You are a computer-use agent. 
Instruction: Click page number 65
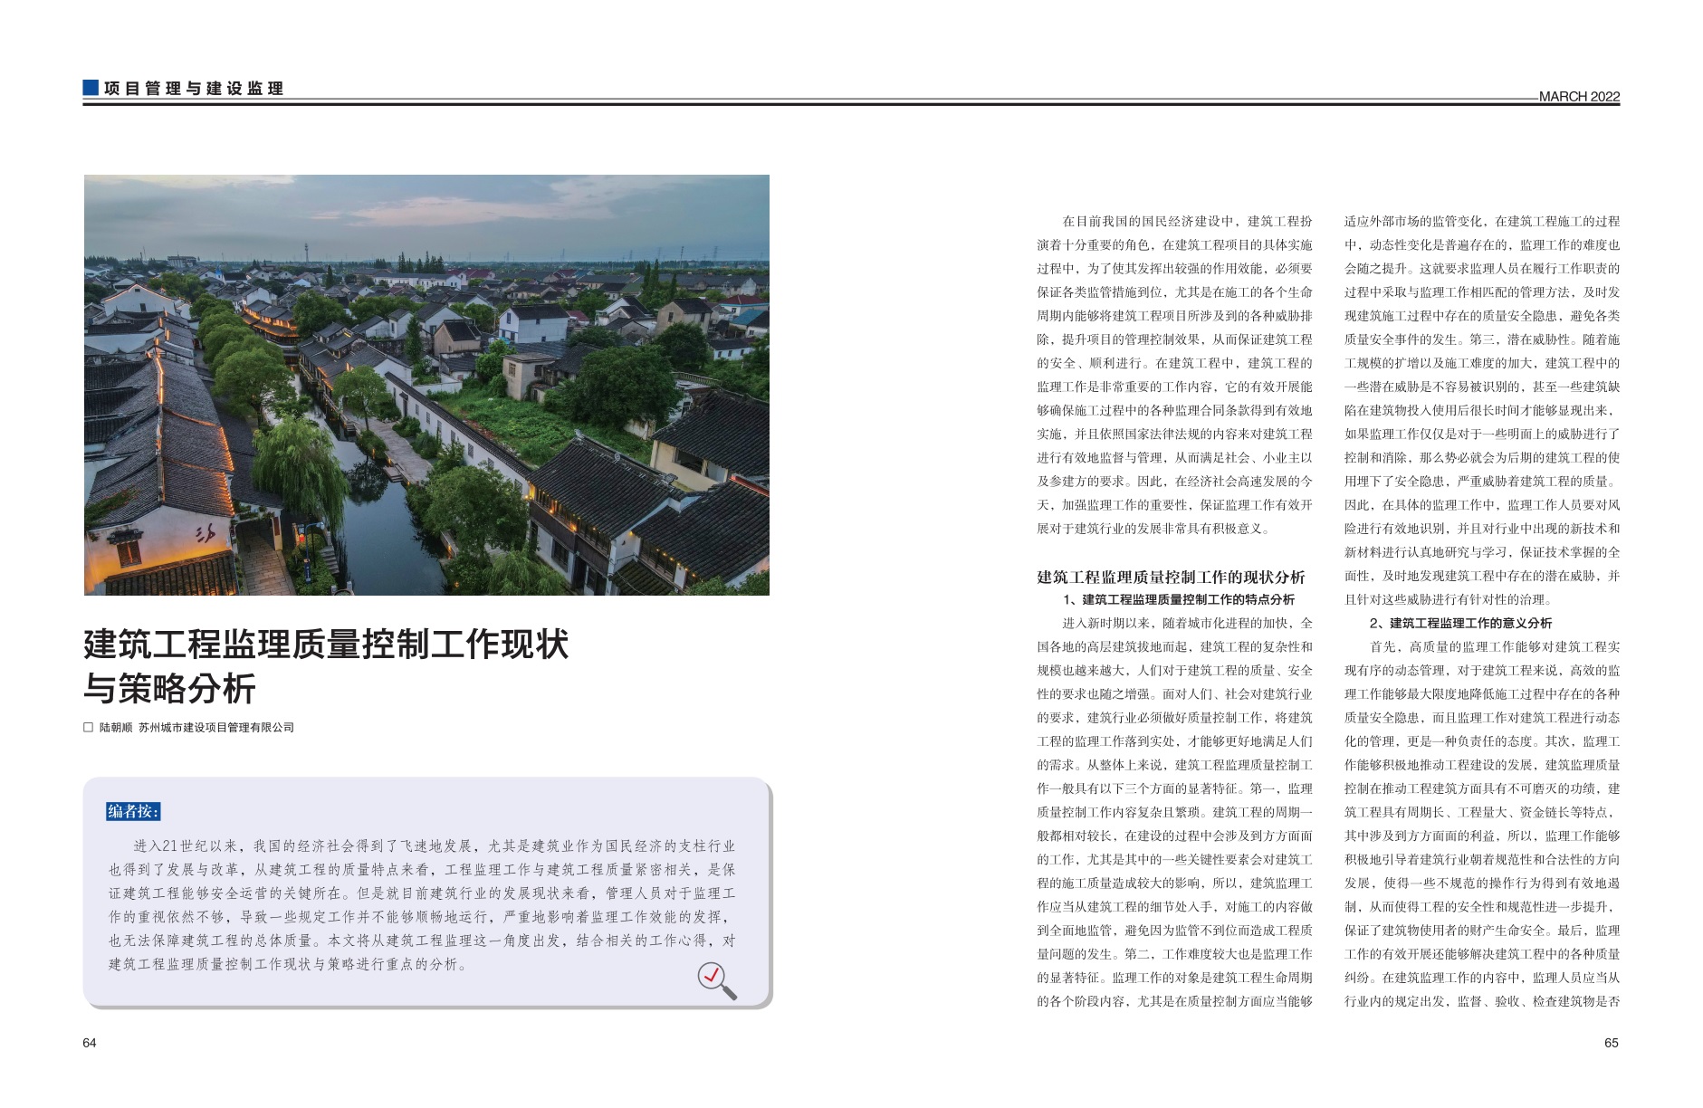[x=1611, y=1043]
